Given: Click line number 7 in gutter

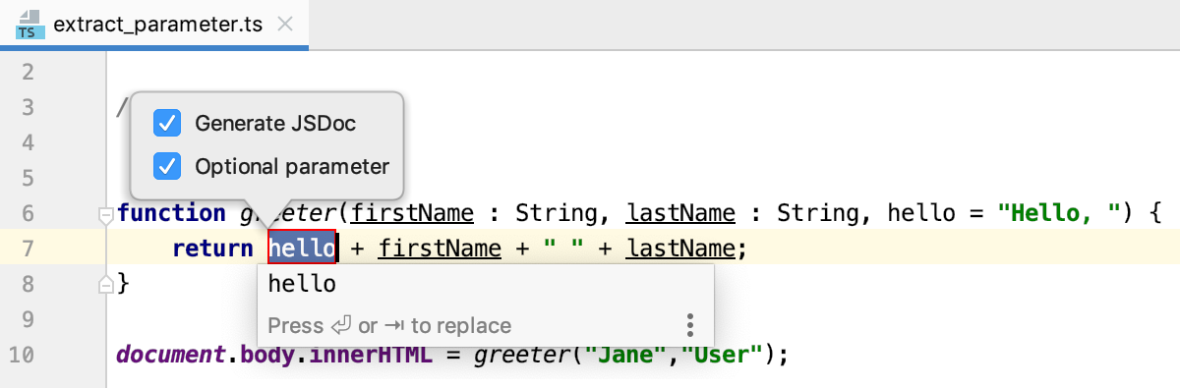Looking at the screenshot, I should pyautogui.click(x=28, y=249).
